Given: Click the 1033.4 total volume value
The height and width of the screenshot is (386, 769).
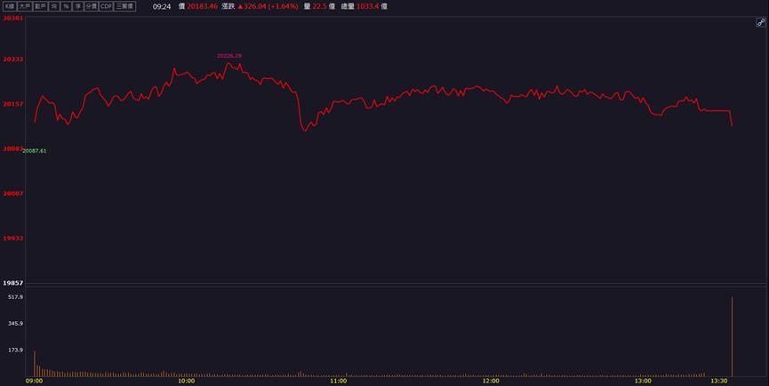Looking at the screenshot, I should [x=367, y=7].
